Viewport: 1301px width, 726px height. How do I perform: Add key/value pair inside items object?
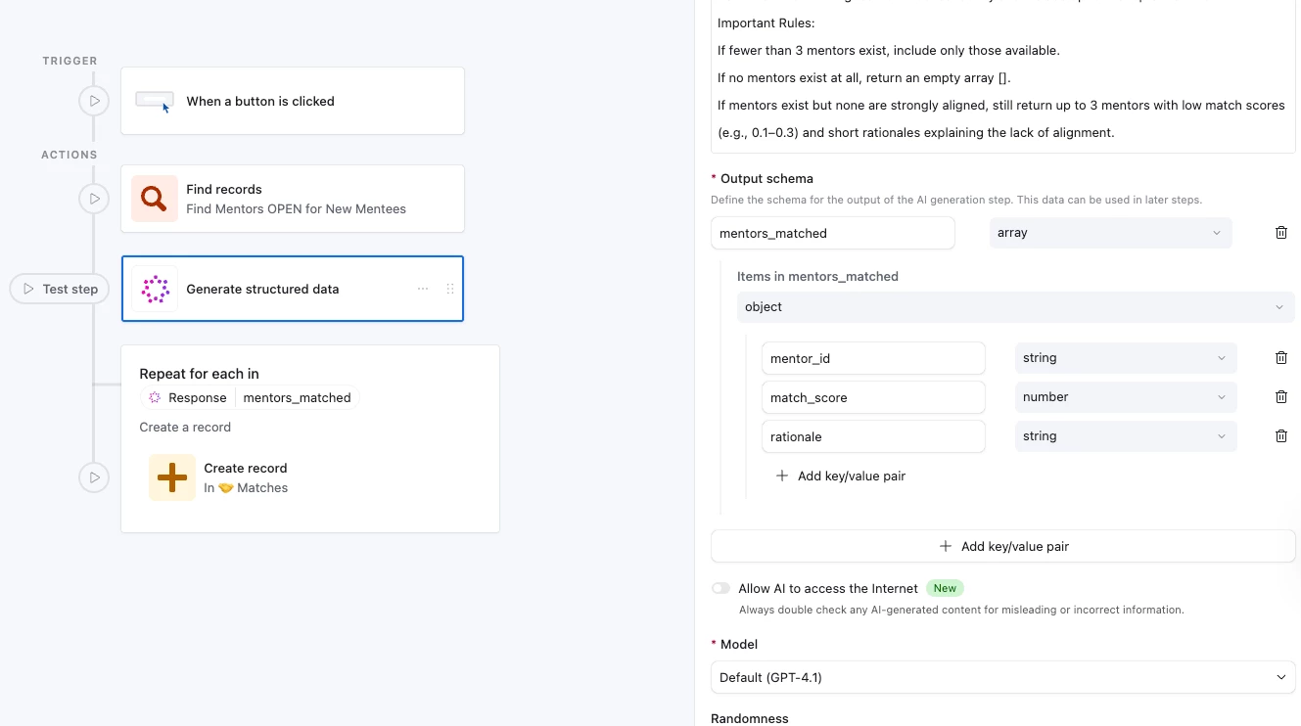[x=840, y=476]
